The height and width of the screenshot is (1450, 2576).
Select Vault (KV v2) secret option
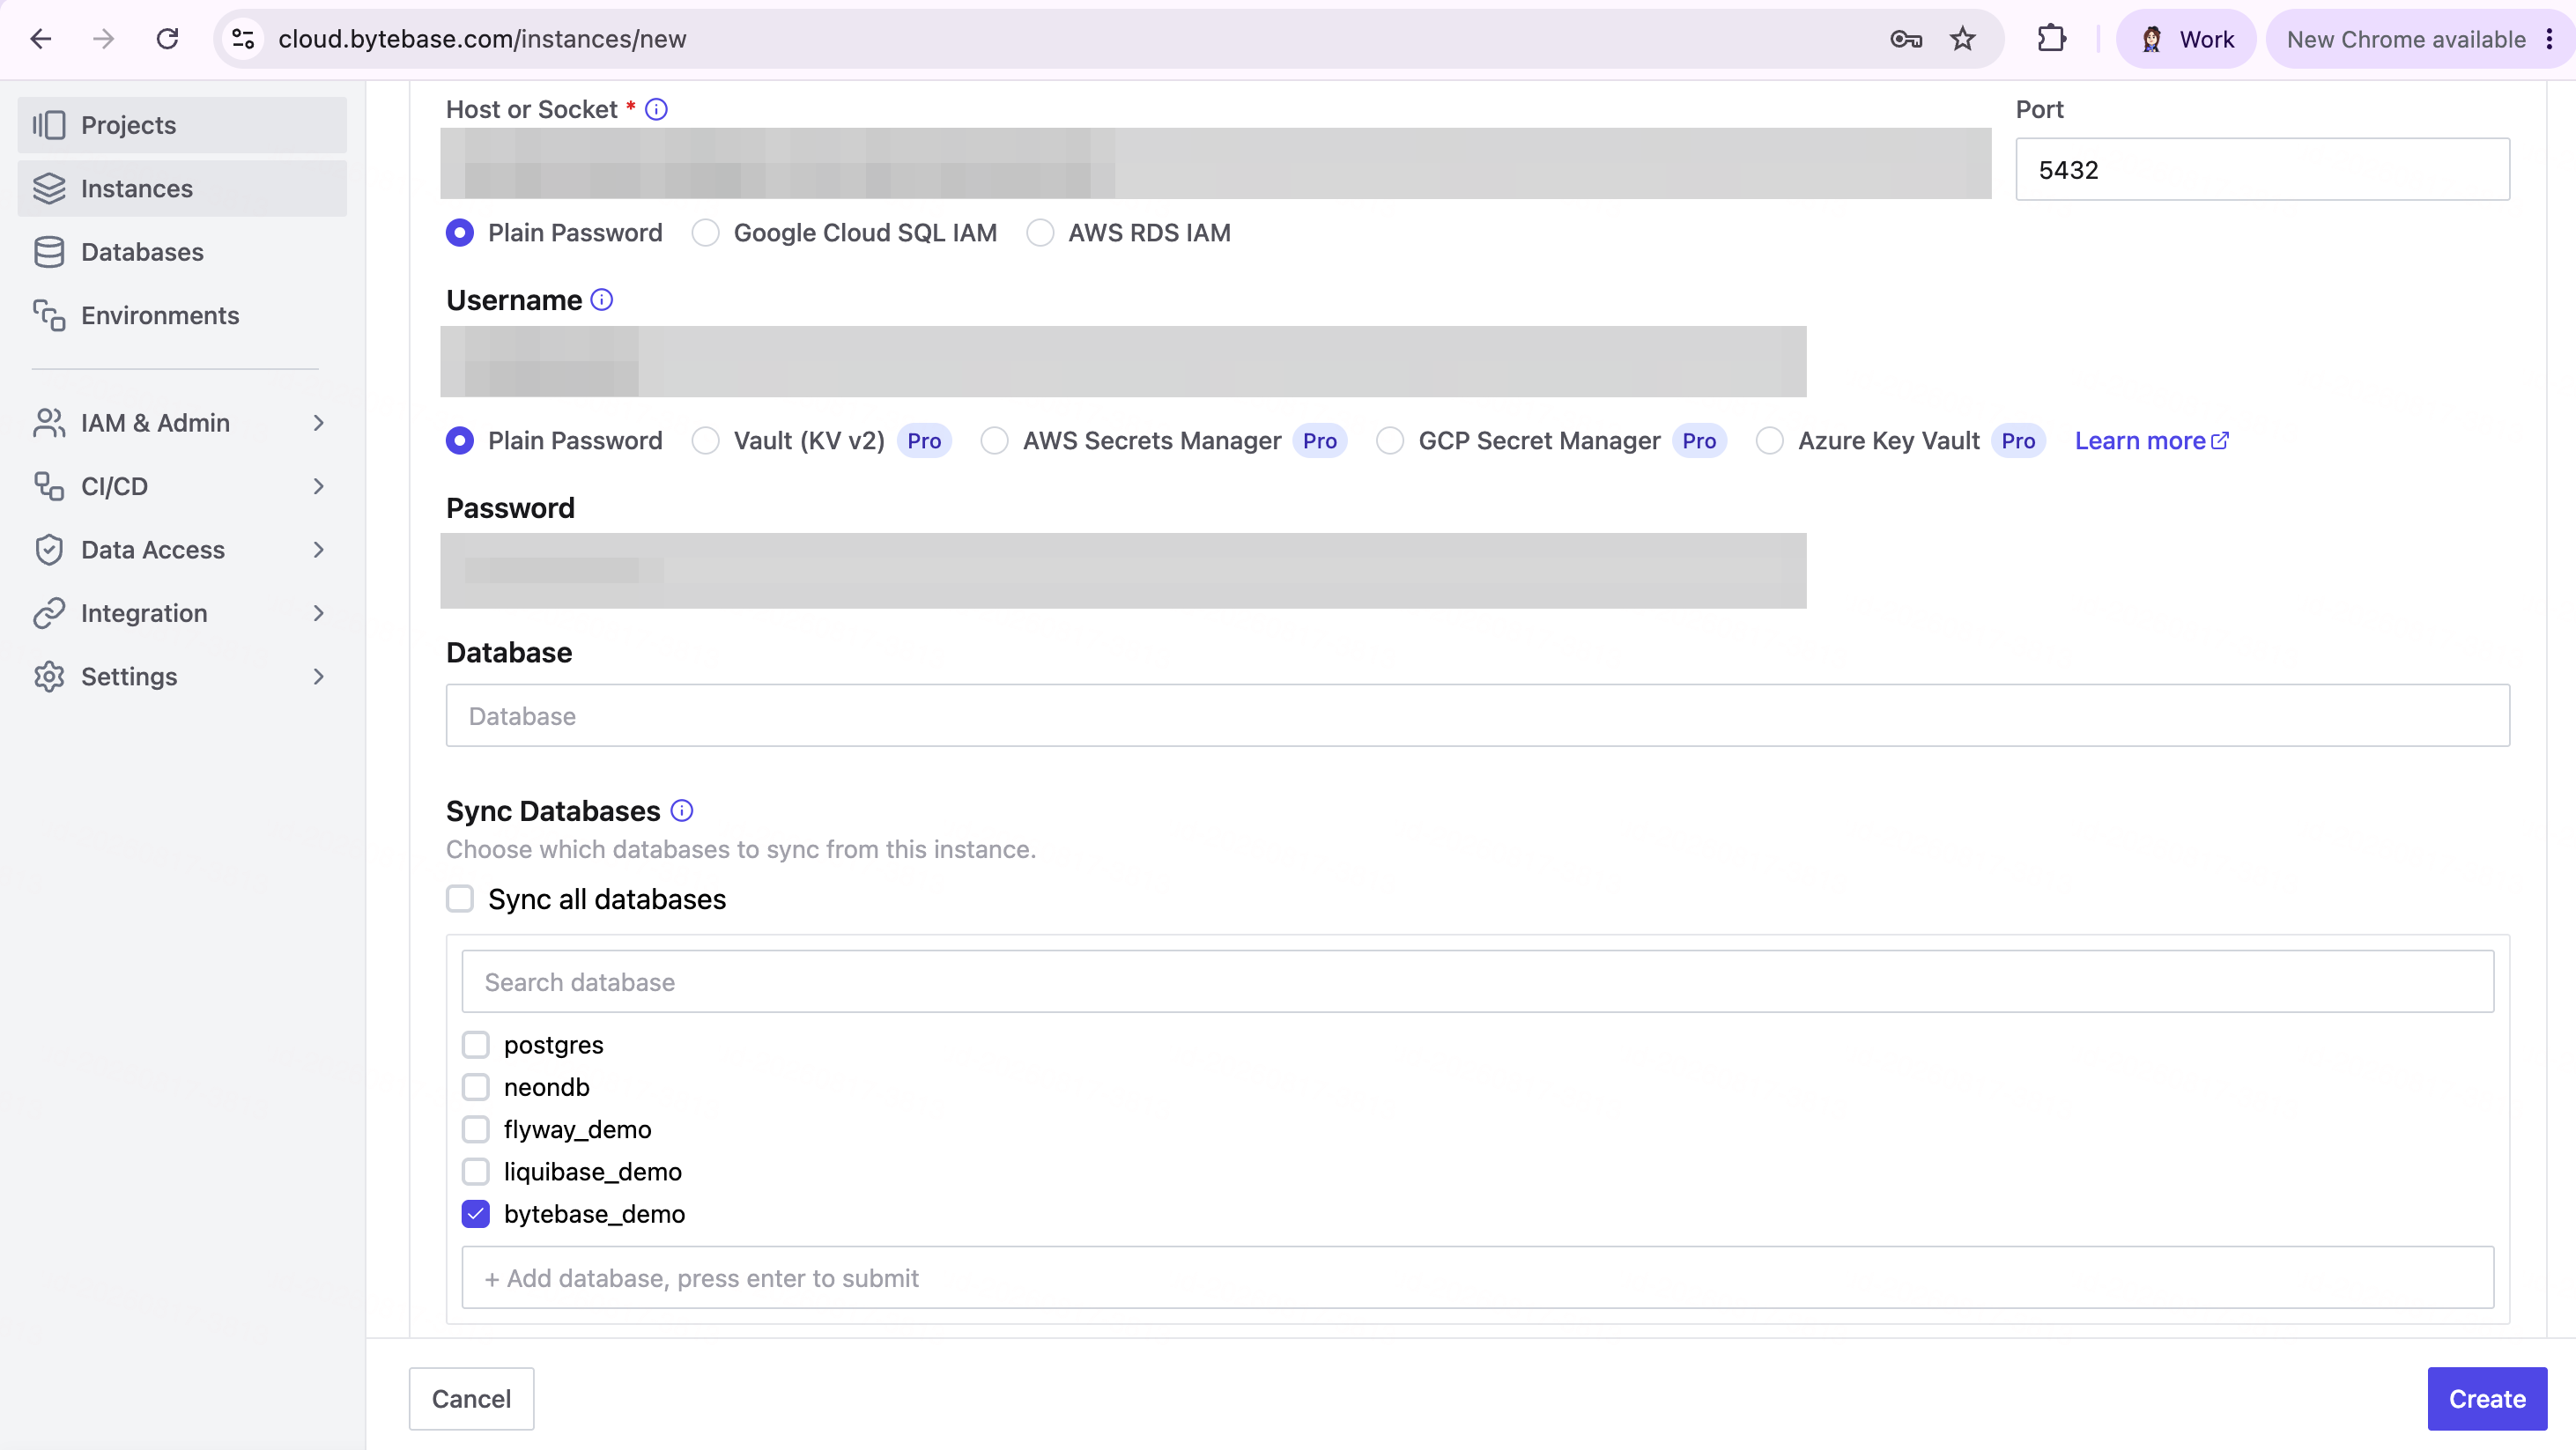point(706,441)
